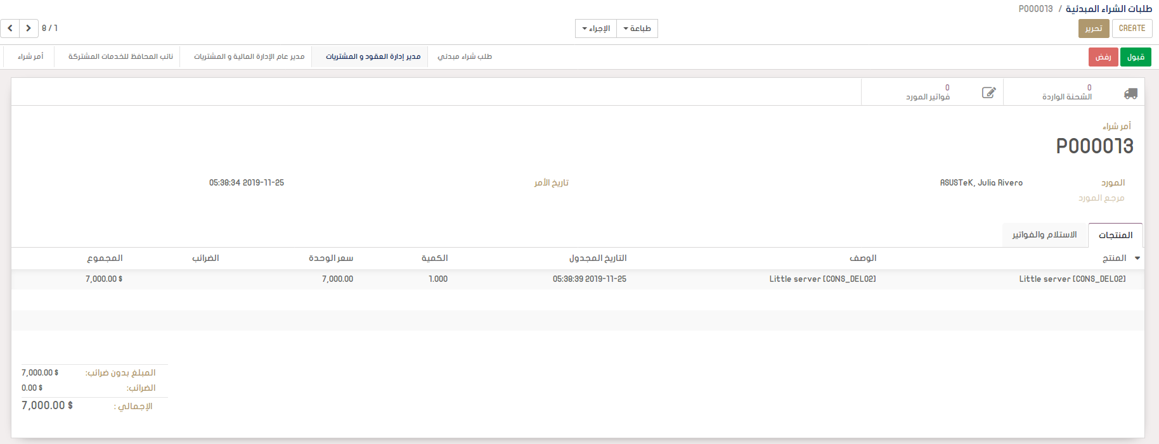
Task: Select the المنتجات tab
Action: coord(1115,235)
